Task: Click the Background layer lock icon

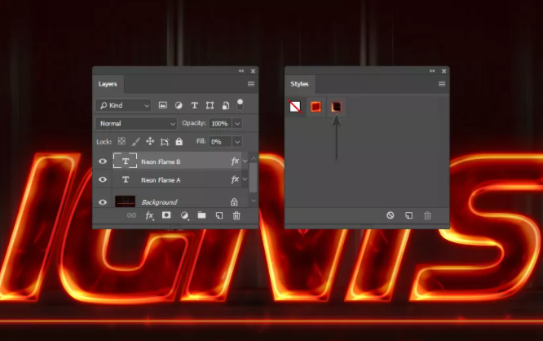Action: [234, 201]
